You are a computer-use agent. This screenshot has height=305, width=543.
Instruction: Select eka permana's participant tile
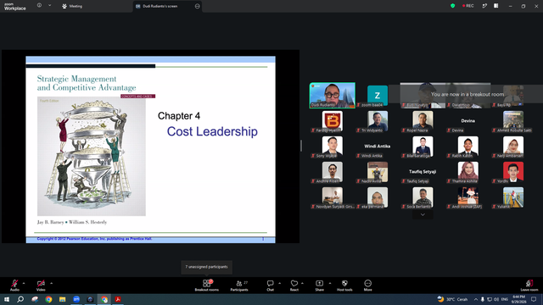(378, 197)
